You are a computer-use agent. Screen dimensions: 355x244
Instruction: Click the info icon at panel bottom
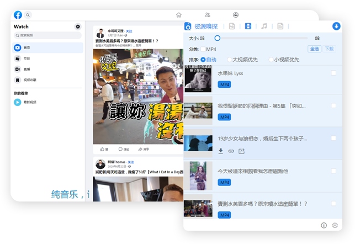324,225
